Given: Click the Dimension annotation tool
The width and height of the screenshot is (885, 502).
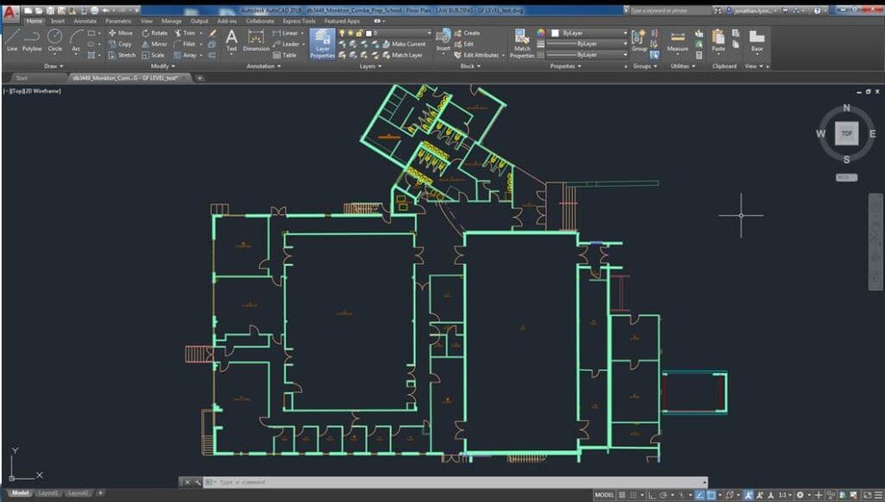Looking at the screenshot, I should coord(256,41).
